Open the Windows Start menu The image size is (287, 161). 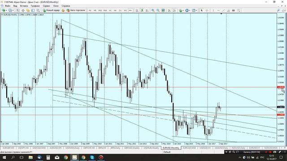(4, 157)
